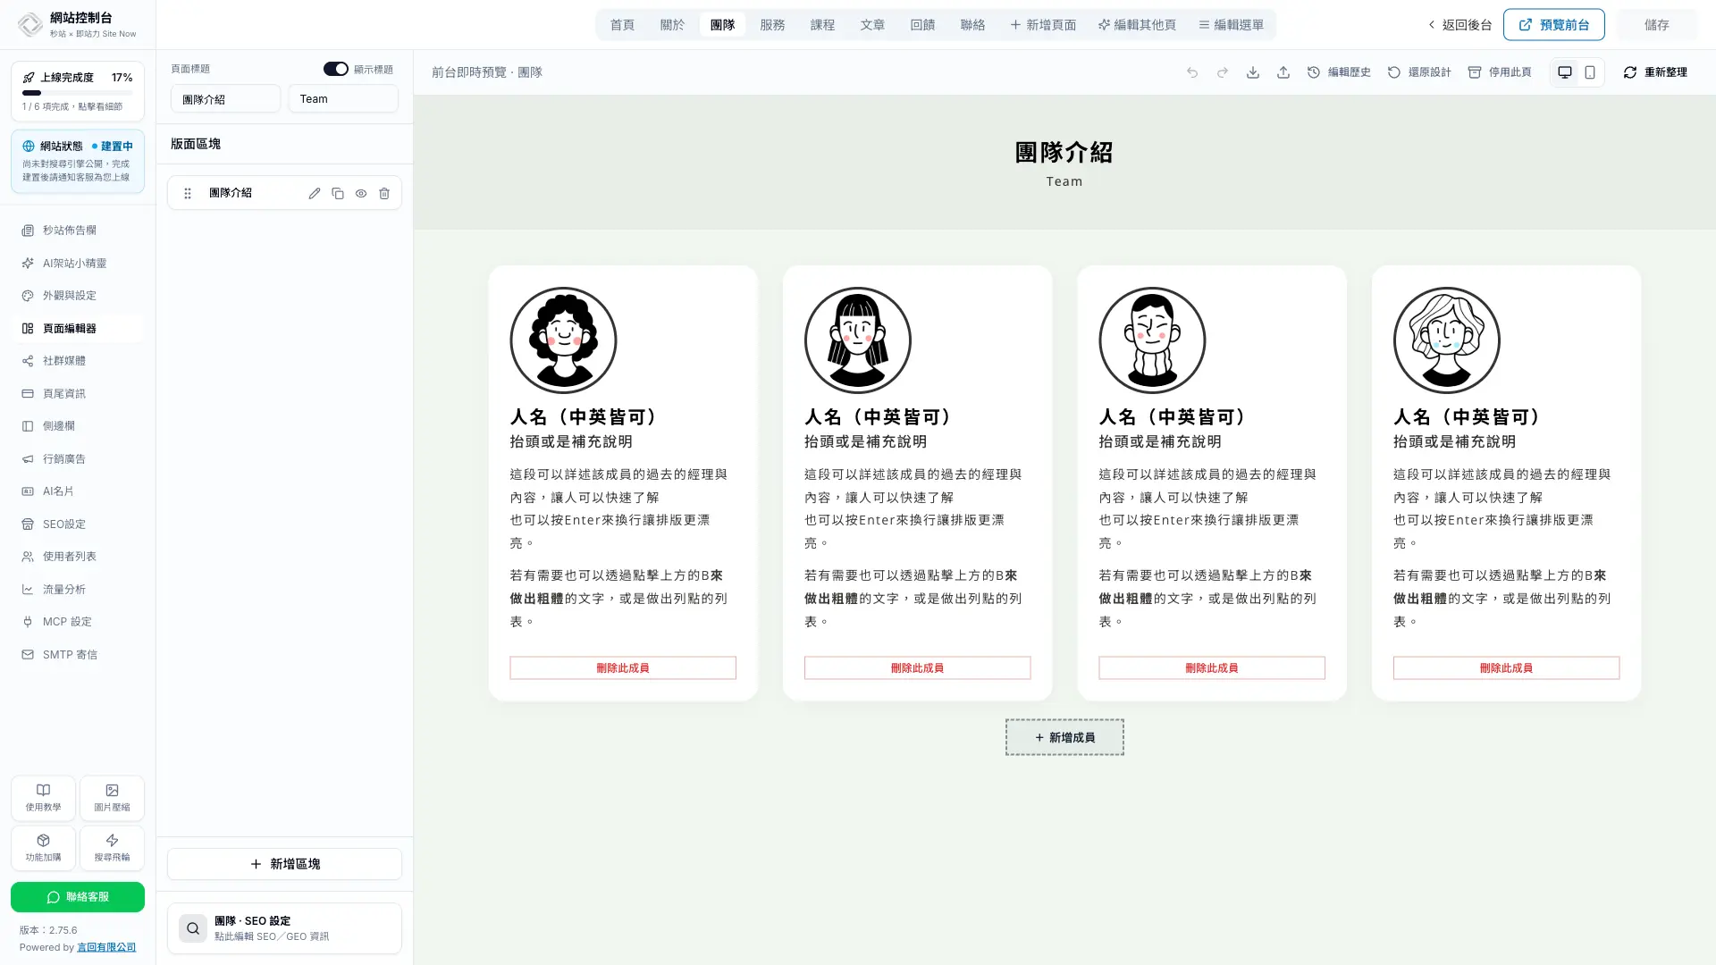The width and height of the screenshot is (1716, 965).
Task: Click 新增成員 to add a member
Action: pos(1064,737)
